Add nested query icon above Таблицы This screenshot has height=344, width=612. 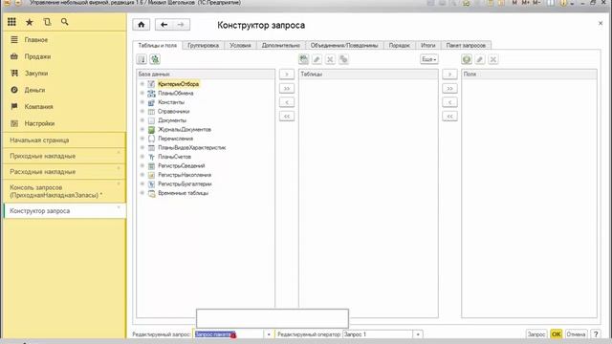pyautogui.click(x=304, y=59)
